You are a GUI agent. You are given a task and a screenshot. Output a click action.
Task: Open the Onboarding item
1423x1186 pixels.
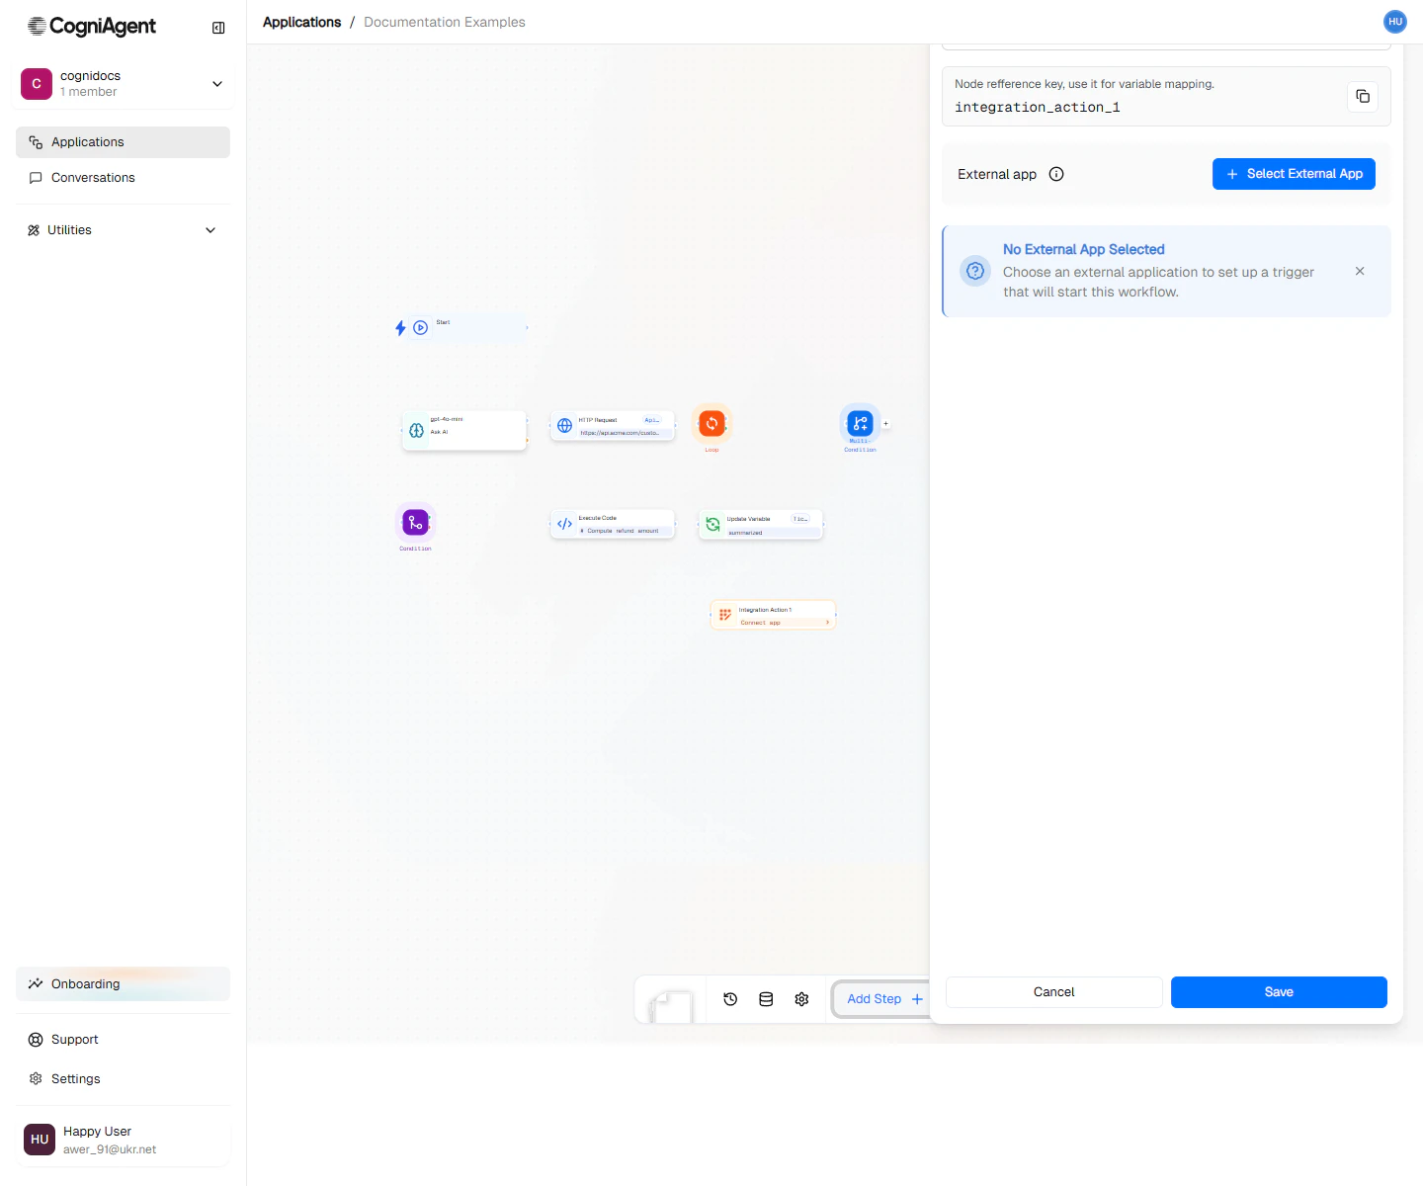click(123, 984)
